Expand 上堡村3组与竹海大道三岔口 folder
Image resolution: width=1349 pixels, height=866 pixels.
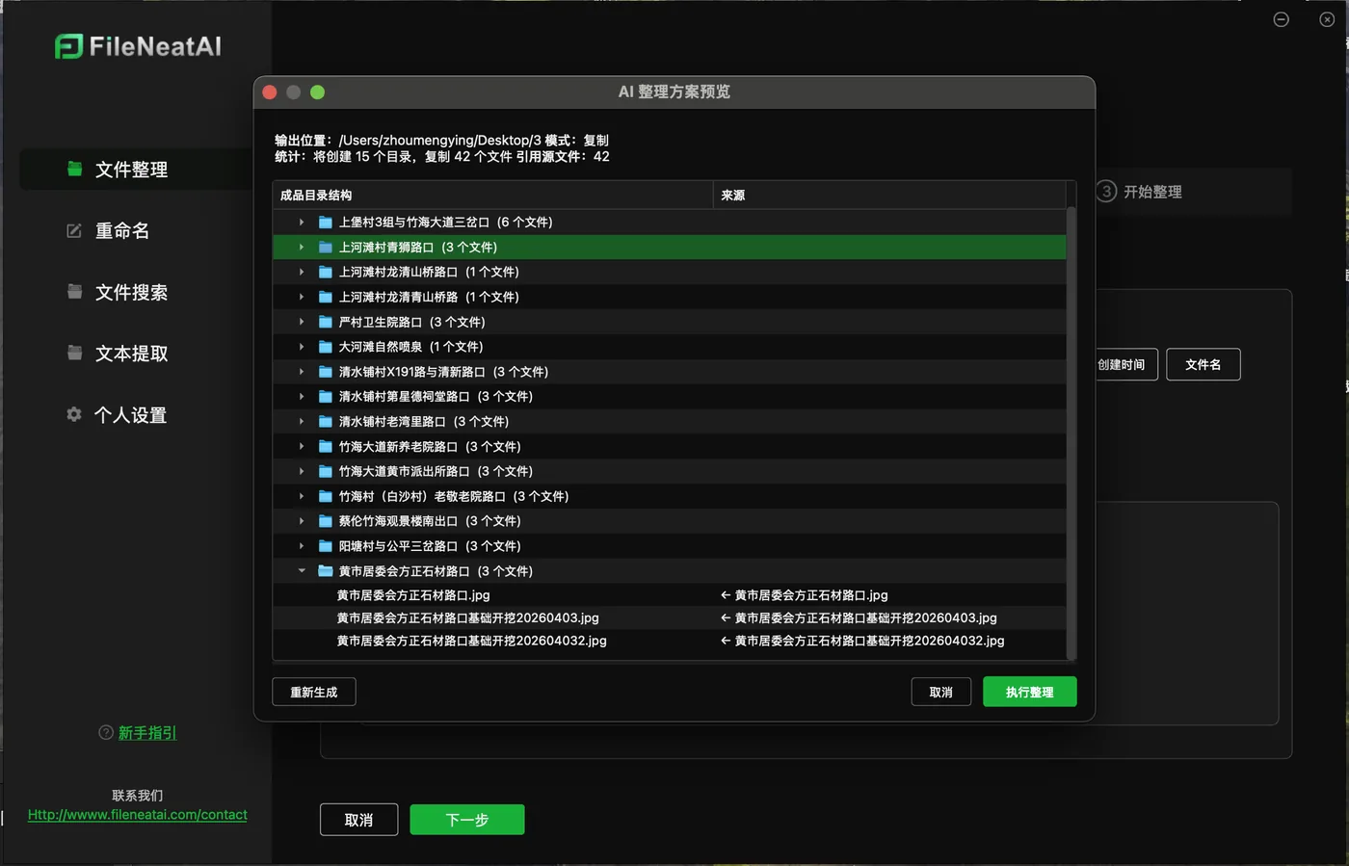click(302, 223)
